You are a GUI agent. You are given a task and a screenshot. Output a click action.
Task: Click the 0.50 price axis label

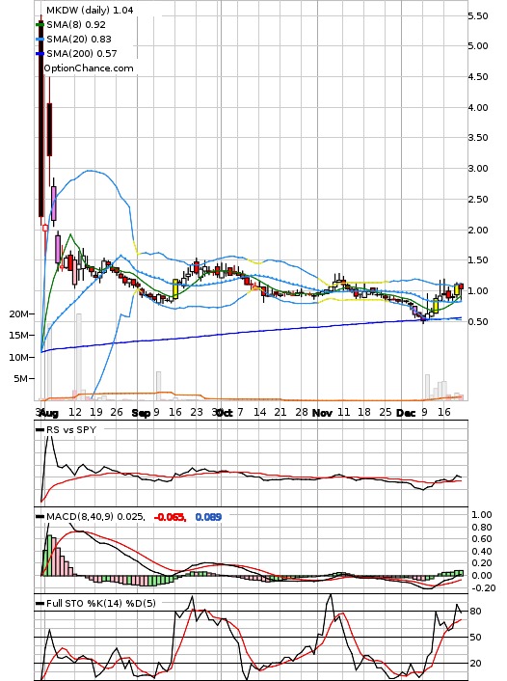pyautogui.click(x=478, y=322)
